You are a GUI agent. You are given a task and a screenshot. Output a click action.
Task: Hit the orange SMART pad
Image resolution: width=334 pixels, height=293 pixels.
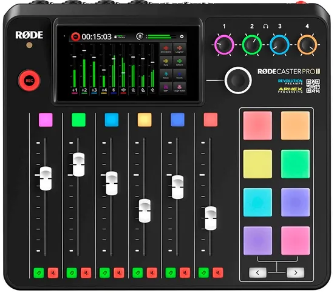pyautogui.click(x=295, y=126)
